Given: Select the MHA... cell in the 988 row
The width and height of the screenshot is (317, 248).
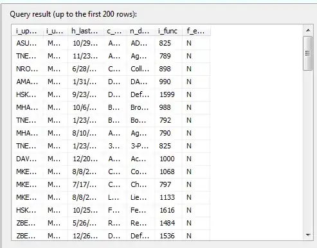Looking at the screenshot, I should coord(27,107).
